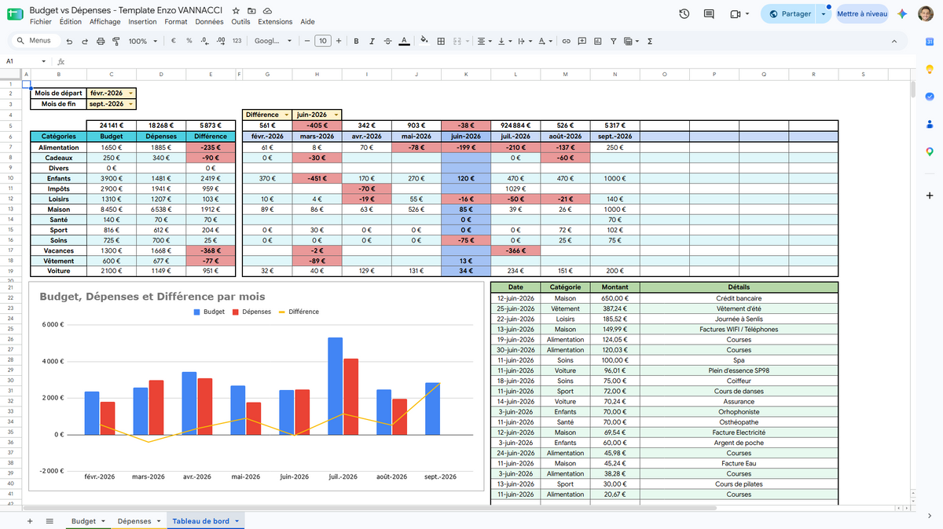Apply percent number format
This screenshot has height=529, width=943.
point(189,42)
